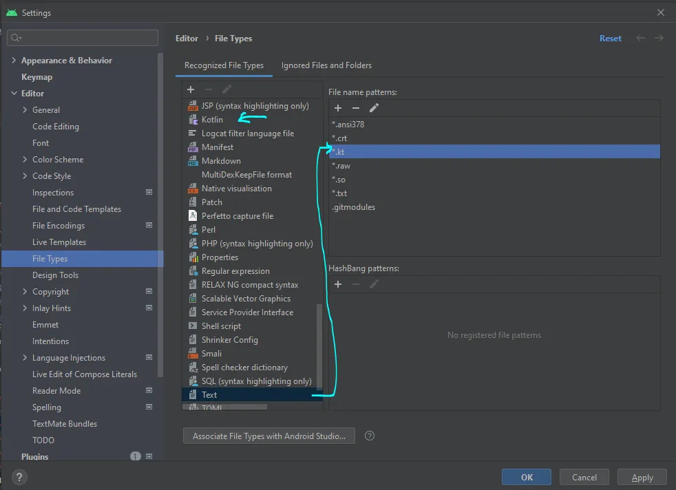Click the Properties file type icon
This screenshot has width=676, height=490.
tap(193, 257)
